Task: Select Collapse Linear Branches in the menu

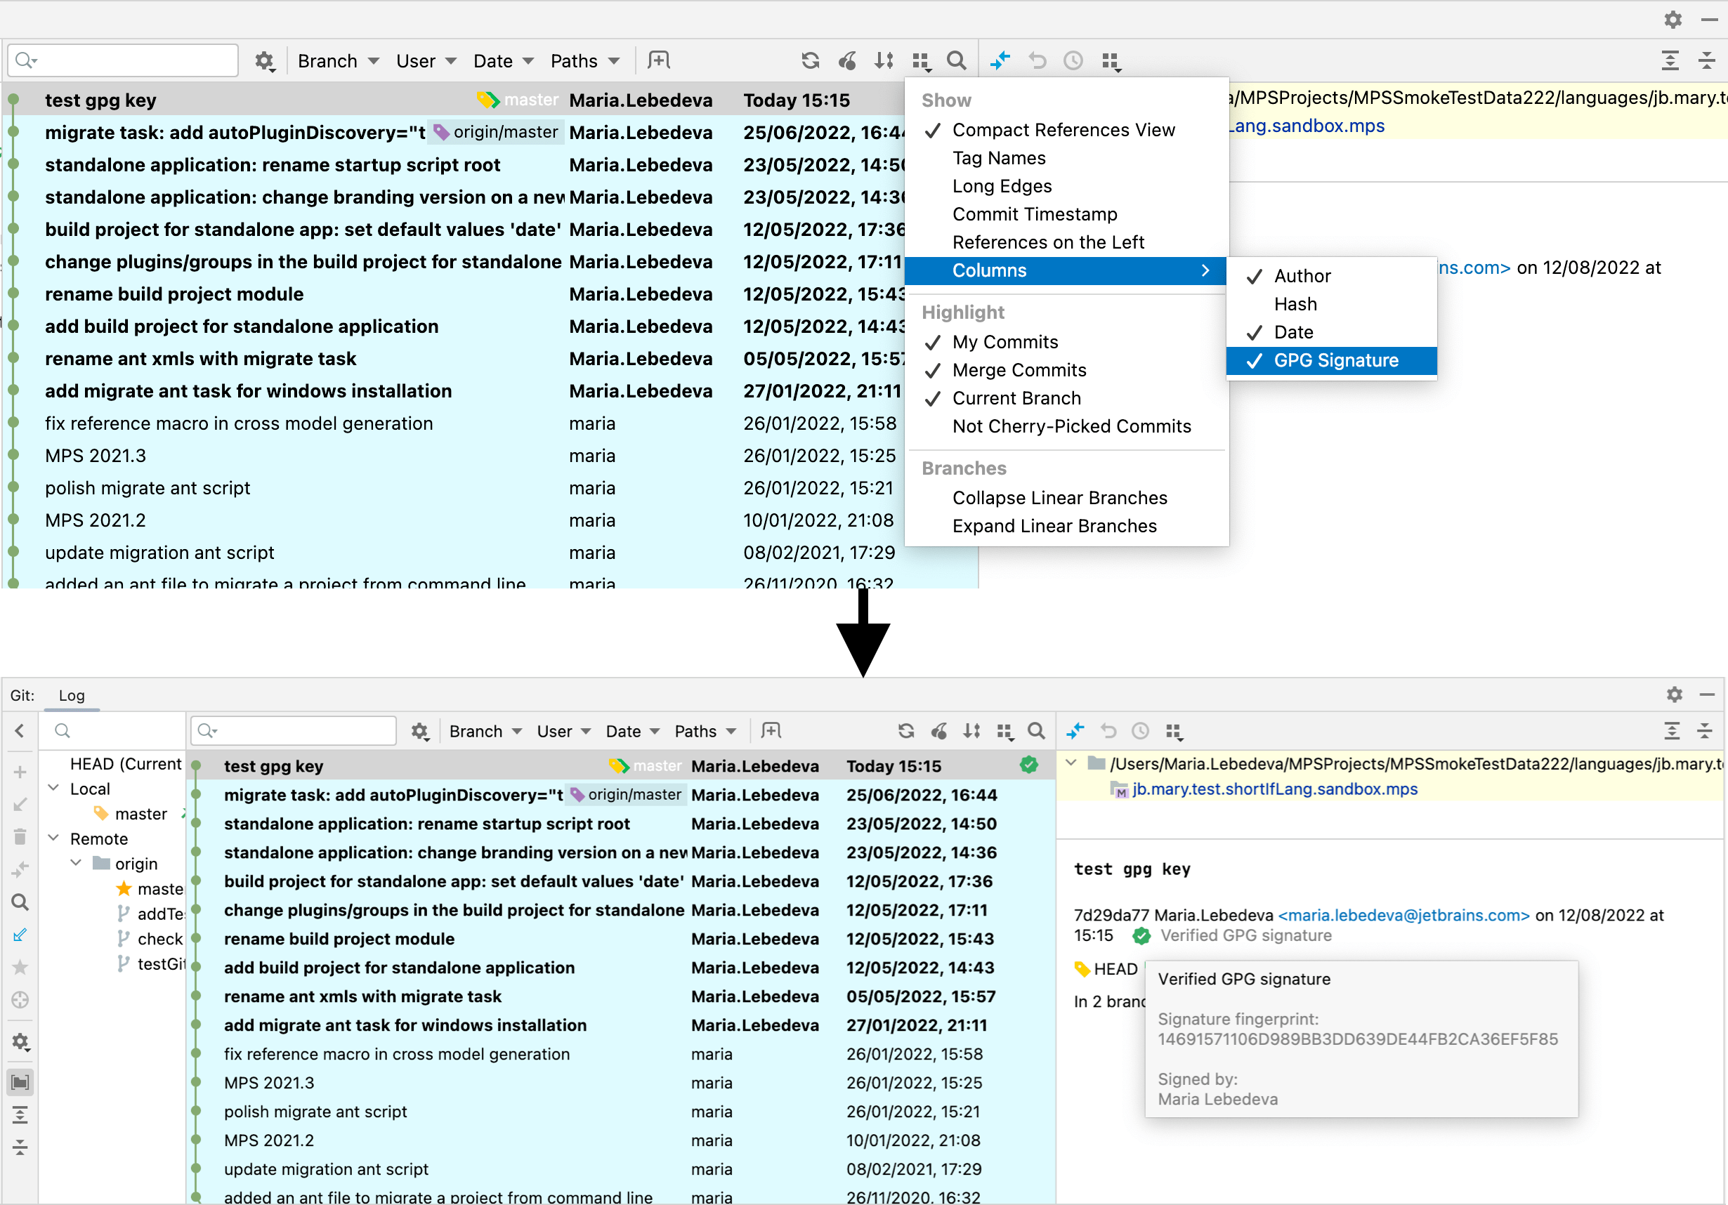Action: coord(1059,498)
